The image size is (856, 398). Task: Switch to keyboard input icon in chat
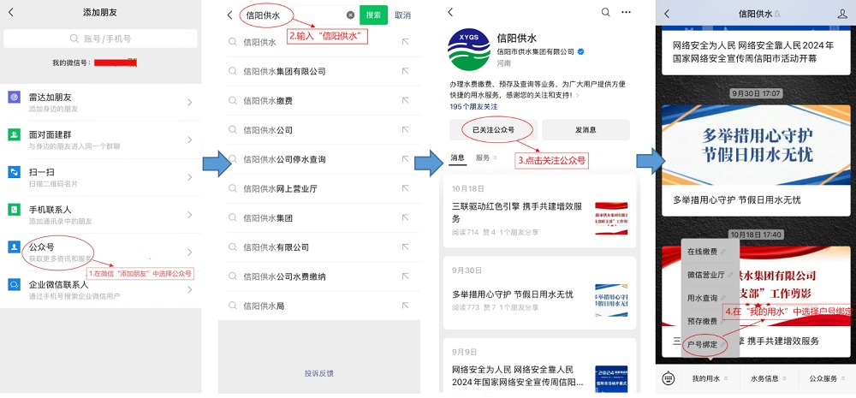click(669, 377)
